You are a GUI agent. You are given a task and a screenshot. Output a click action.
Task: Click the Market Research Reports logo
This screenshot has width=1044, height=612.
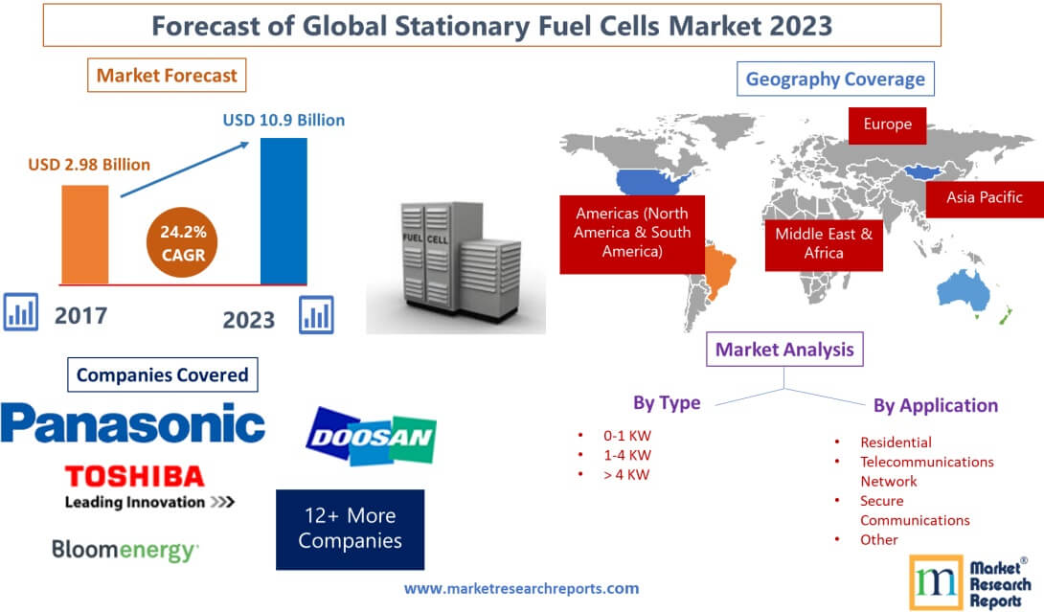coord(967,578)
